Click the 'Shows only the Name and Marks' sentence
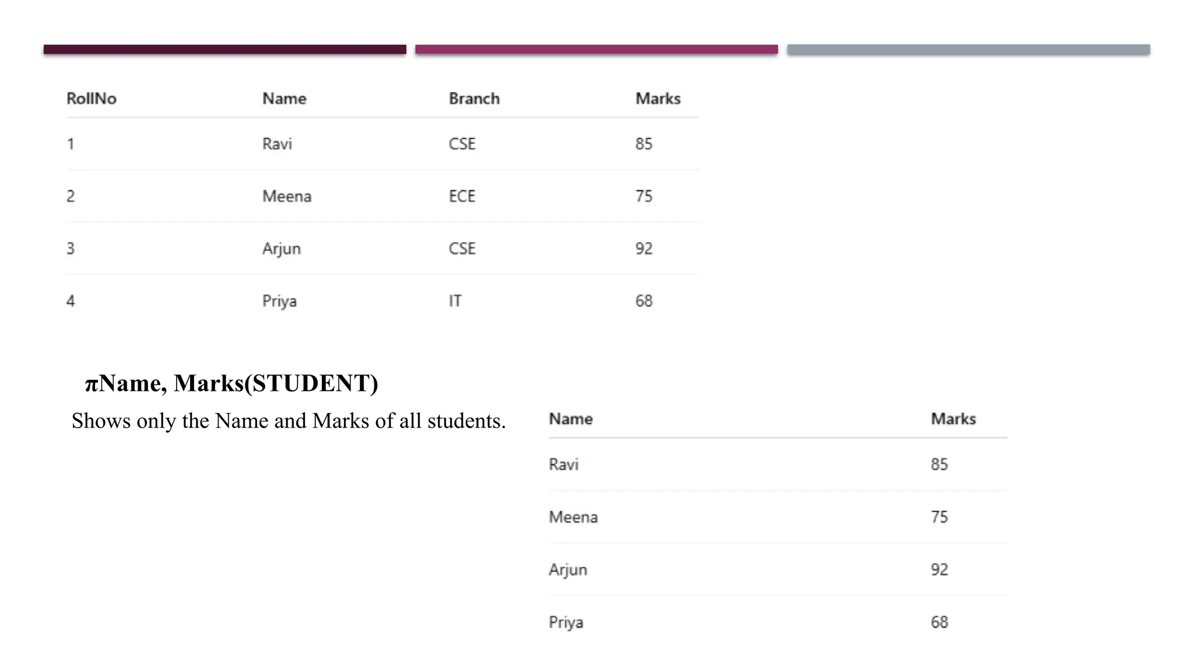1194x671 pixels. tap(289, 421)
